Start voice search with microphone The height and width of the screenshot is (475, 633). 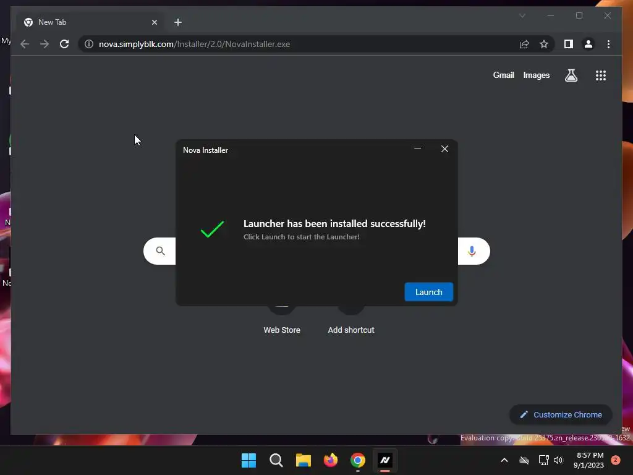click(472, 251)
